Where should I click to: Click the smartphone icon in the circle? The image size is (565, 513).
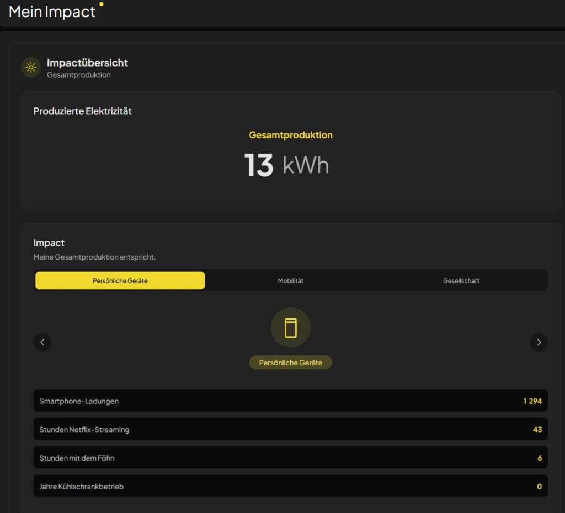point(290,328)
